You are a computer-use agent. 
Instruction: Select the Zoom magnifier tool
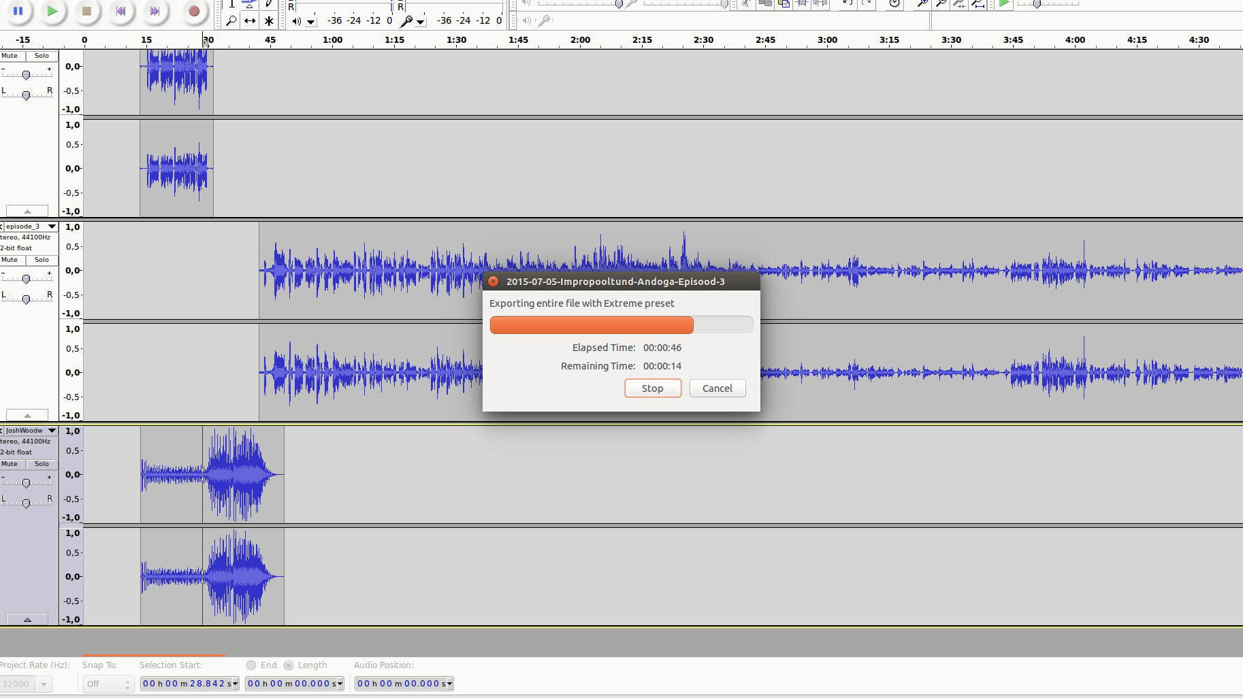(x=231, y=20)
